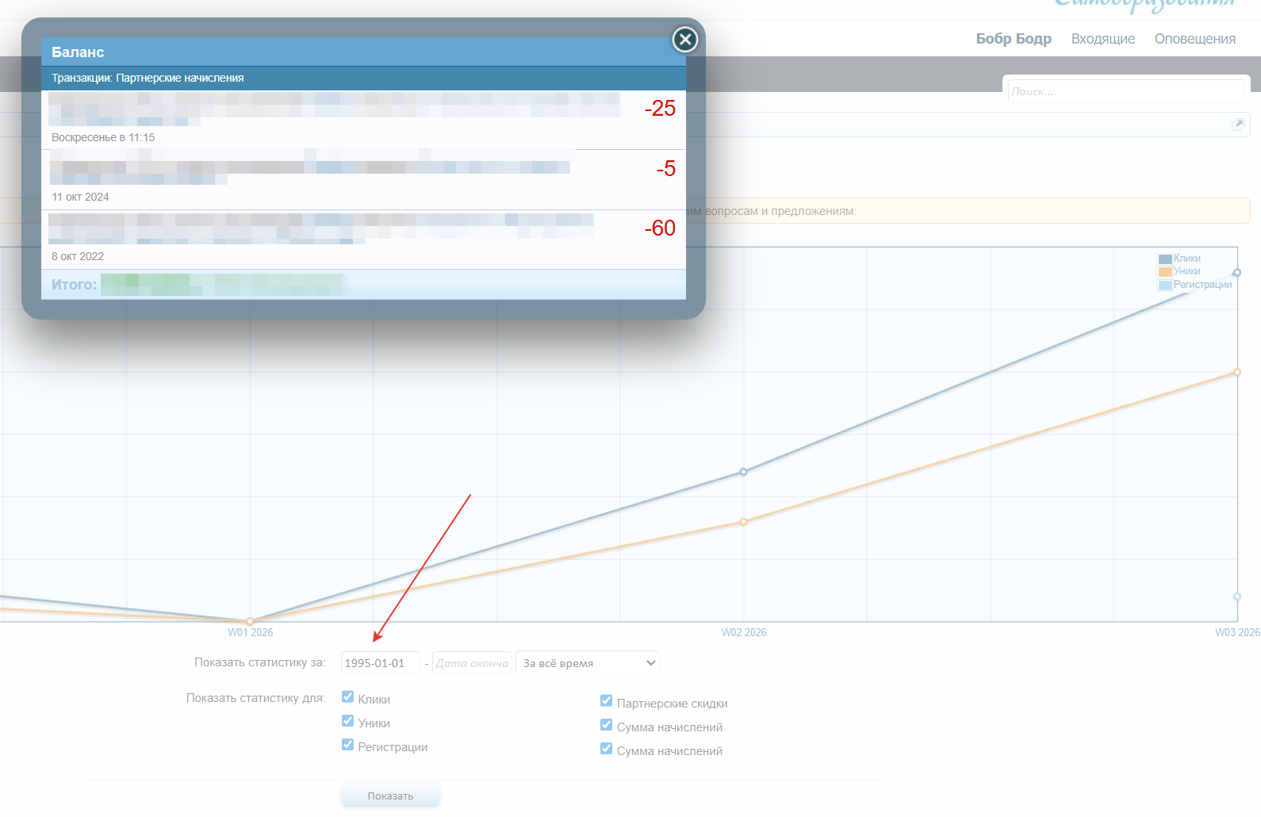Click the 8 окт 2022 transaction date
The image size is (1261, 817).
pyautogui.click(x=78, y=256)
